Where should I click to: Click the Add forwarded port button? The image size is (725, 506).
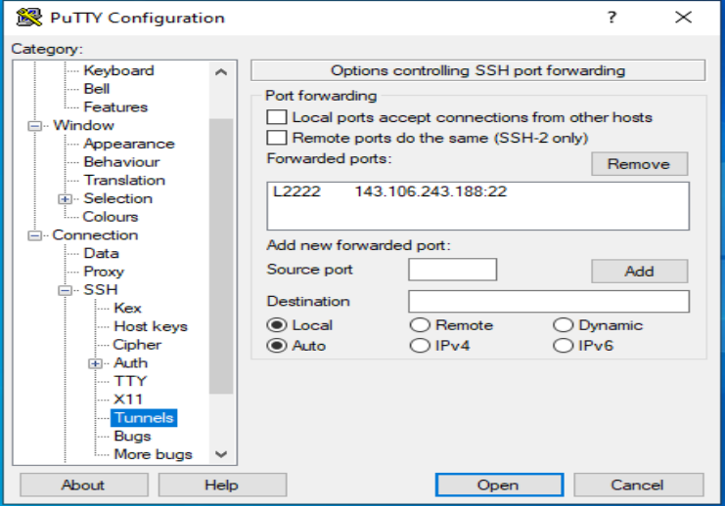639,271
